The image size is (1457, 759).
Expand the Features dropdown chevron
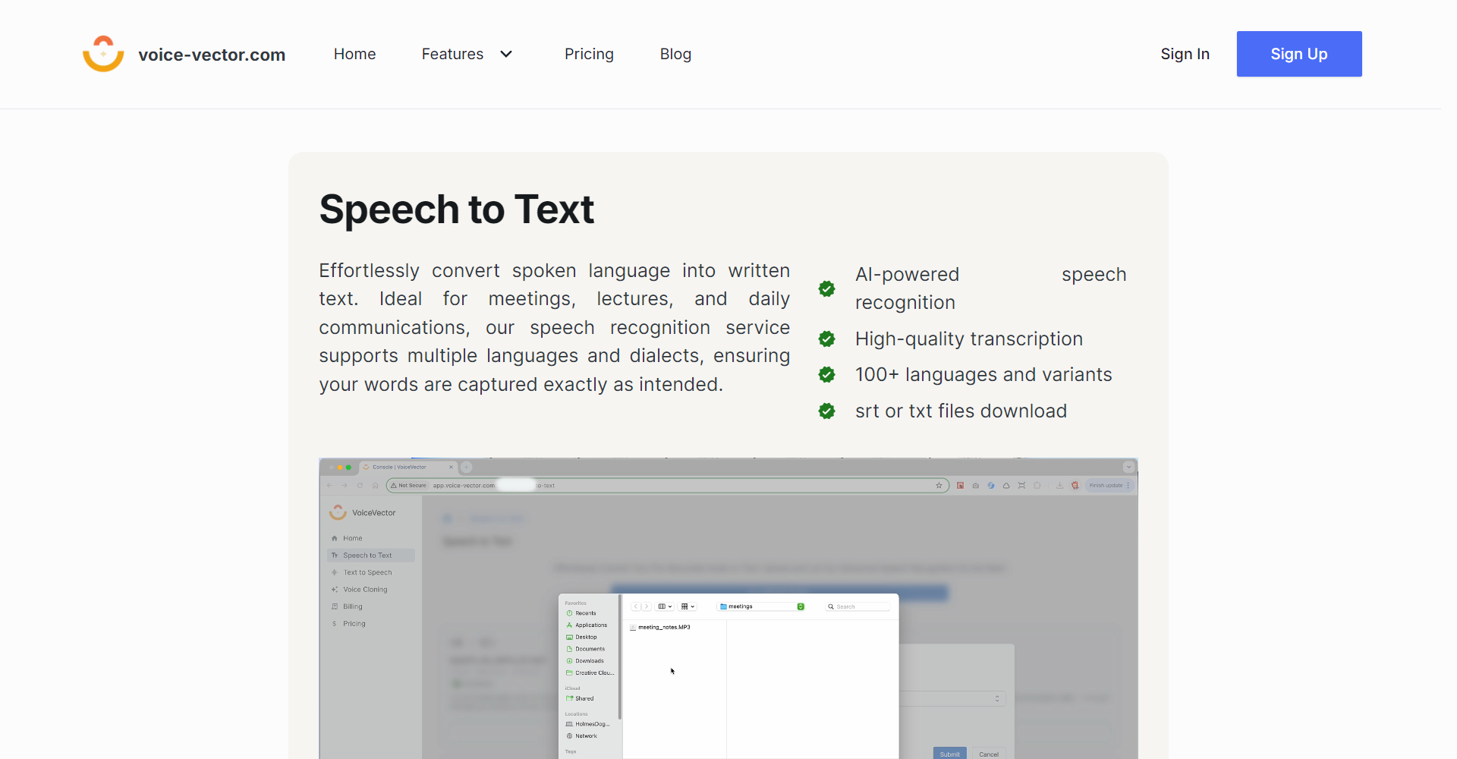(506, 54)
